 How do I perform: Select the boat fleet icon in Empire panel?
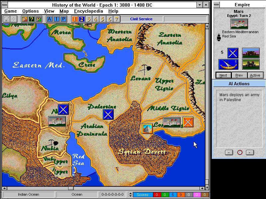pyautogui.click(x=228, y=64)
